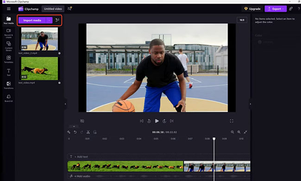This screenshot has height=181, width=301.
Task: Select the test_video.mp4 dogs thumbnail
Action: [39, 69]
